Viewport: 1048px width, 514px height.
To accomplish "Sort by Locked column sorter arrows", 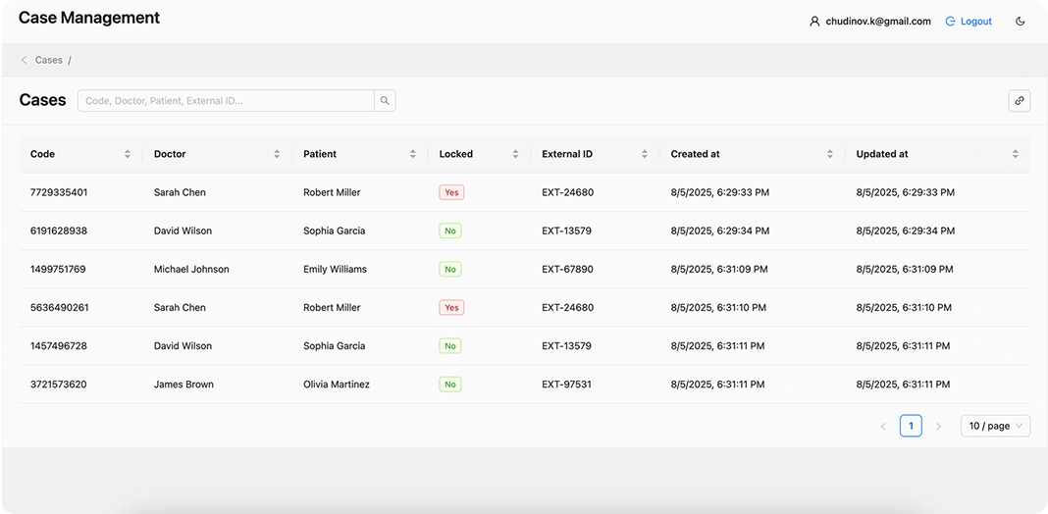I will (515, 154).
